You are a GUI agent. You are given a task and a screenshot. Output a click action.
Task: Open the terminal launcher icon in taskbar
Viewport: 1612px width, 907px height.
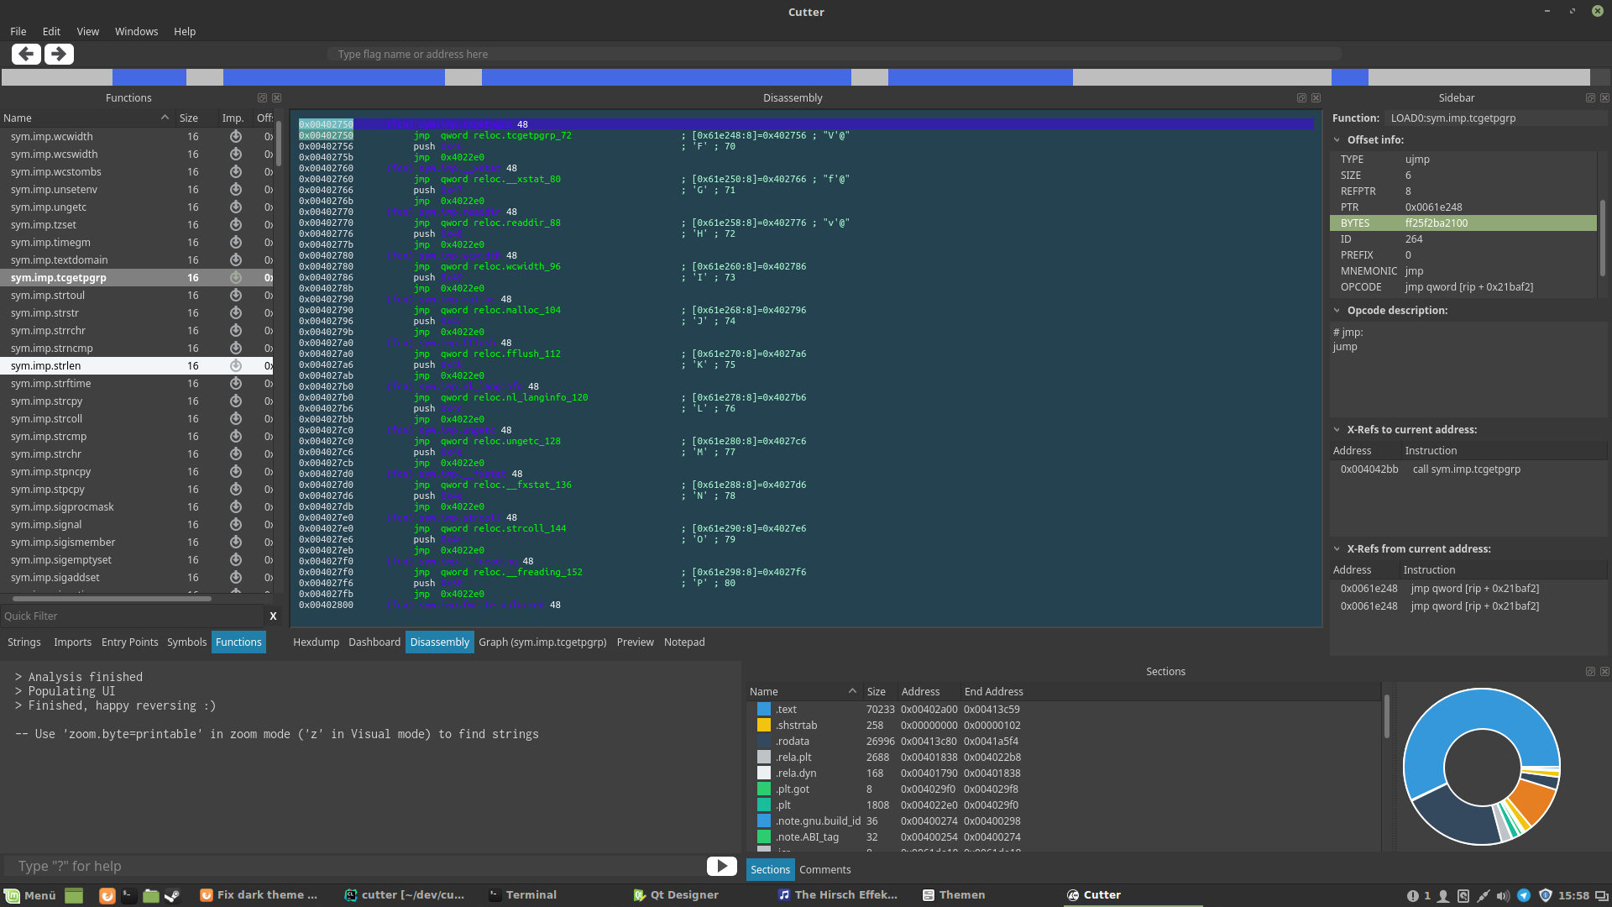128,895
